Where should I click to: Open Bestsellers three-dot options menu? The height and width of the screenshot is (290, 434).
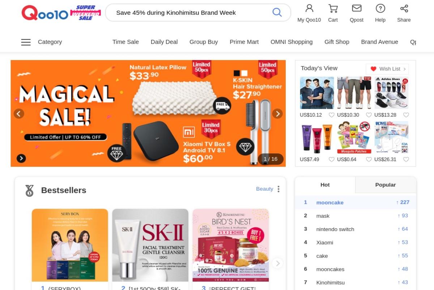(278, 189)
